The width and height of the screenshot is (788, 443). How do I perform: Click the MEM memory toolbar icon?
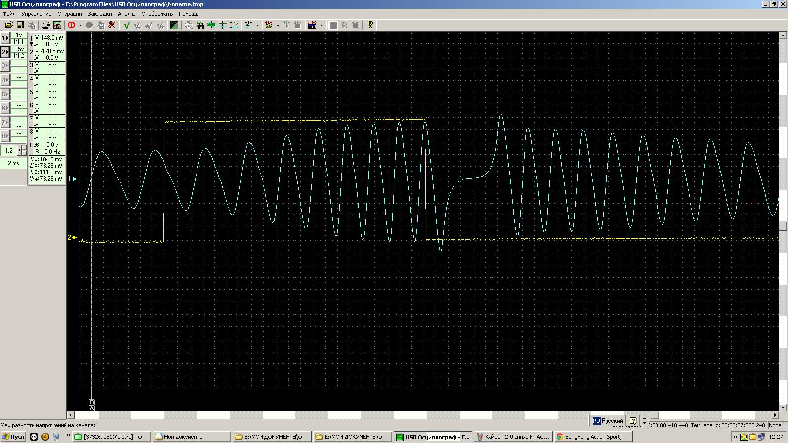pos(249,25)
